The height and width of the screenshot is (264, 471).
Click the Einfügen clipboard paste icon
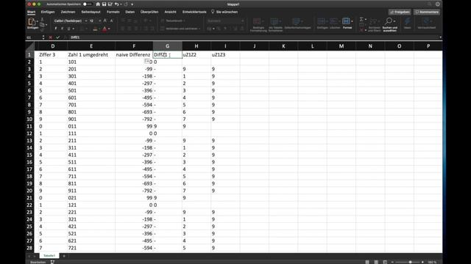point(32,23)
